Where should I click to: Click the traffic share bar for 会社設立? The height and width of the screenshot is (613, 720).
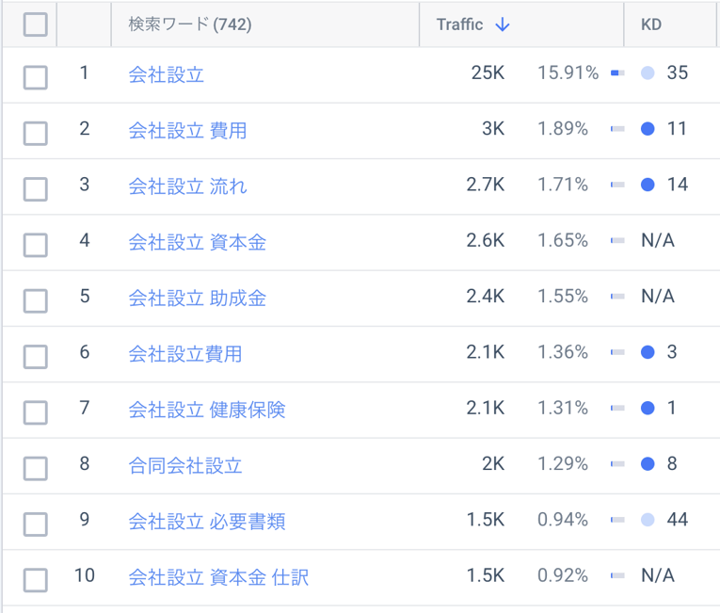617,73
